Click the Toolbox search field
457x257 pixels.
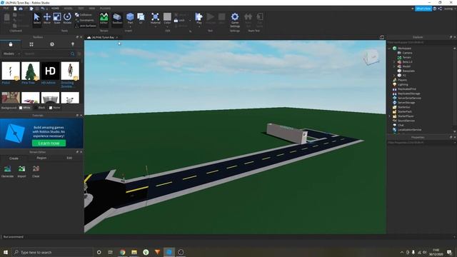click(46, 54)
